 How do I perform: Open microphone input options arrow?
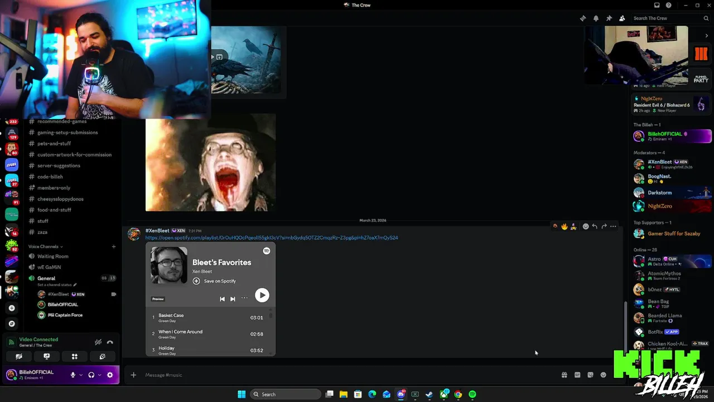pos(81,375)
